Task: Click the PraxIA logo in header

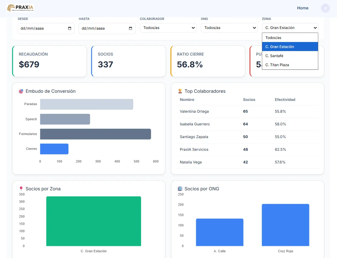Action: tap(21, 8)
